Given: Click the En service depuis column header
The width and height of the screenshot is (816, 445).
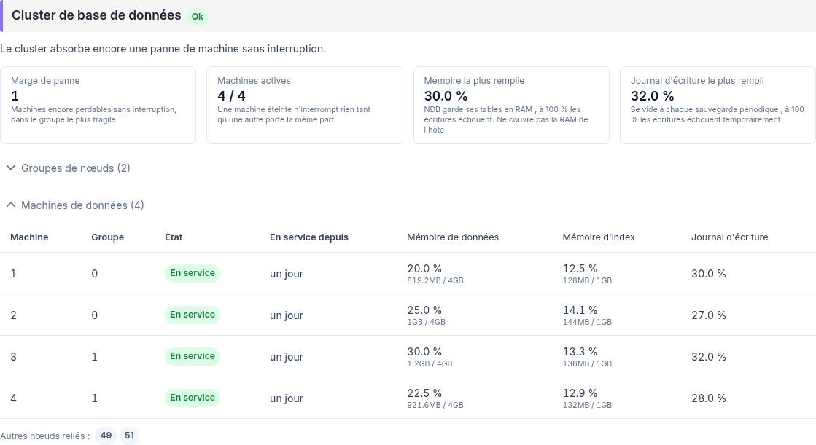Looking at the screenshot, I should [x=309, y=237].
